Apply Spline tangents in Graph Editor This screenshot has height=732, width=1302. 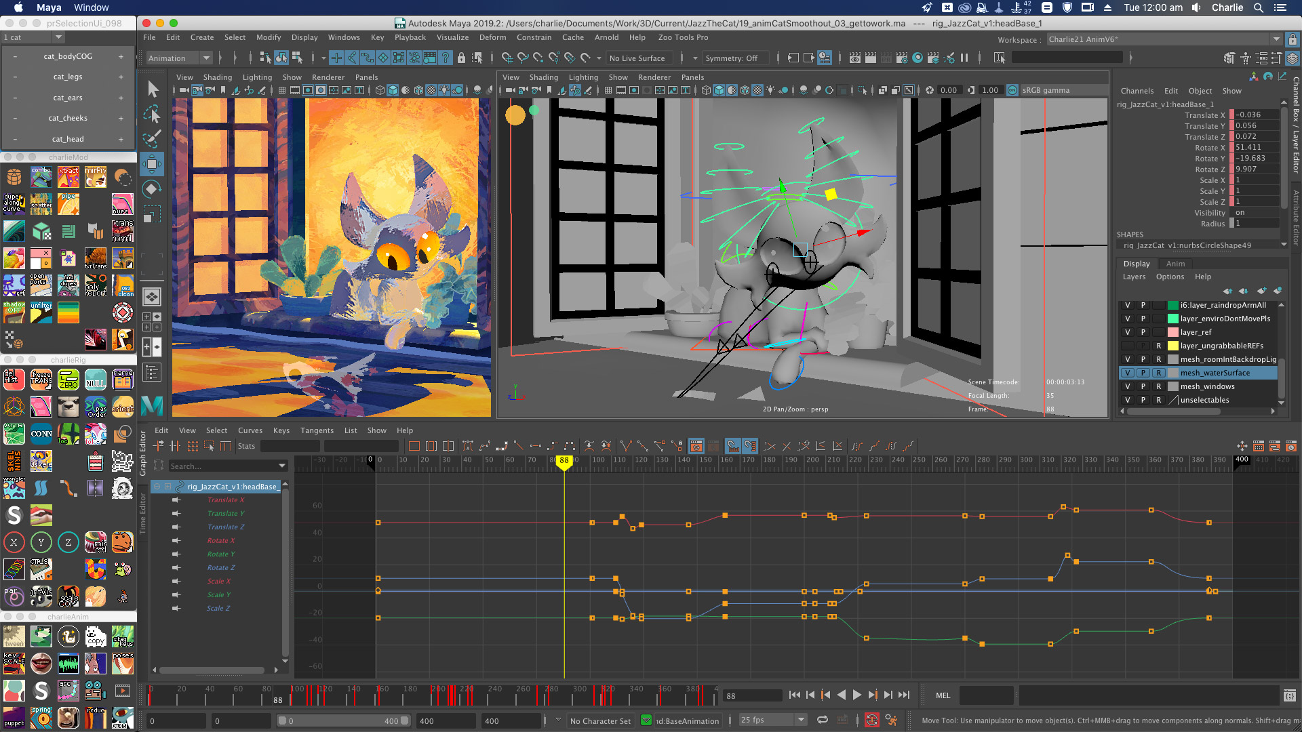[x=485, y=446]
